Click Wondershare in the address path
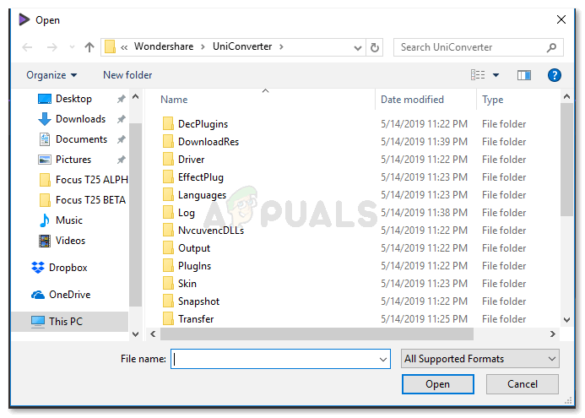Image resolution: width=585 pixels, height=418 pixels. coord(164,46)
